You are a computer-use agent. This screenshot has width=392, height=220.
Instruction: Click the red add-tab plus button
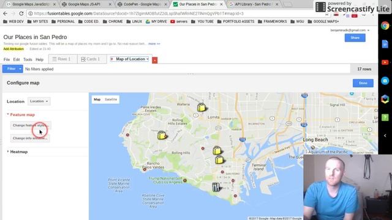click(x=155, y=60)
